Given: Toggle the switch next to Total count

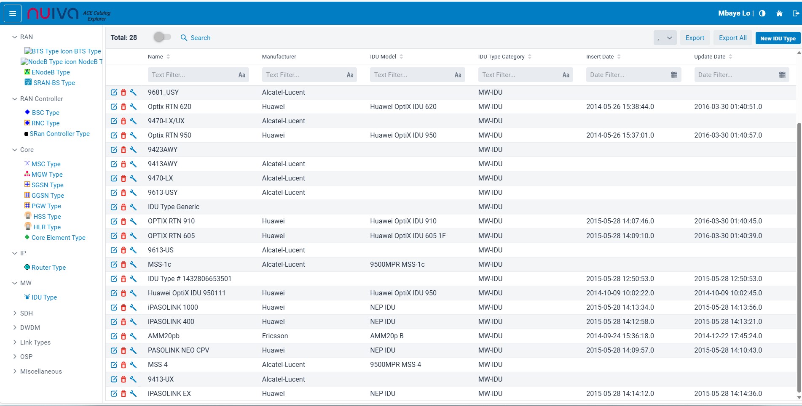Looking at the screenshot, I should tap(162, 37).
